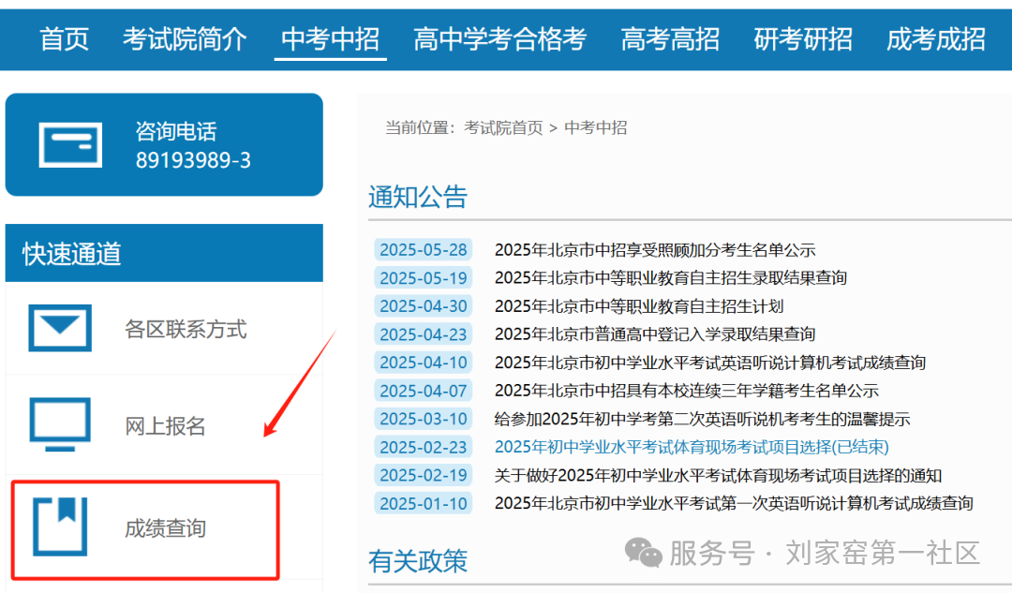This screenshot has height=593, width=1012.
Task: Open the 研考研招 tab
Action: coord(803,38)
